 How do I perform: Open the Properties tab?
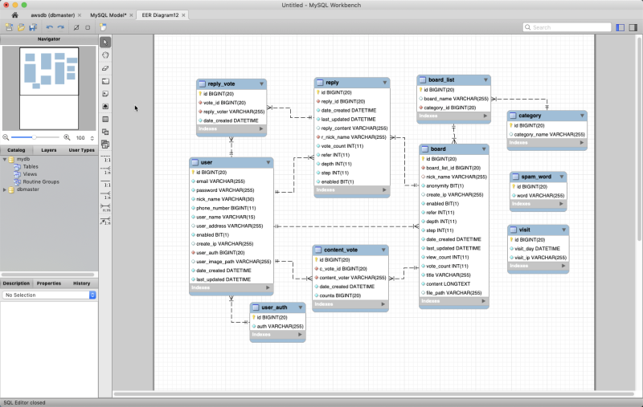click(49, 283)
